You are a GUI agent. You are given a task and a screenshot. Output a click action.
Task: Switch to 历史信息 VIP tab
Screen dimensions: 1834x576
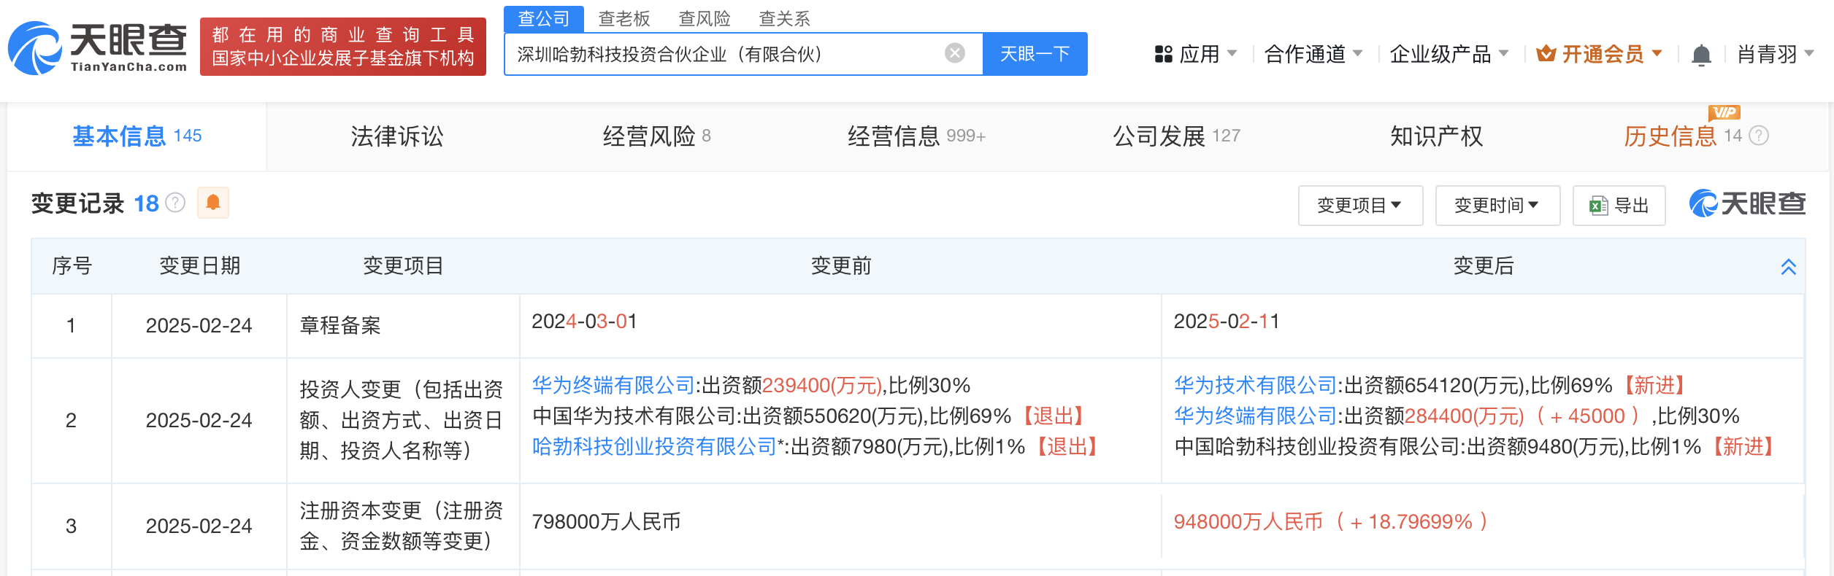click(1683, 136)
